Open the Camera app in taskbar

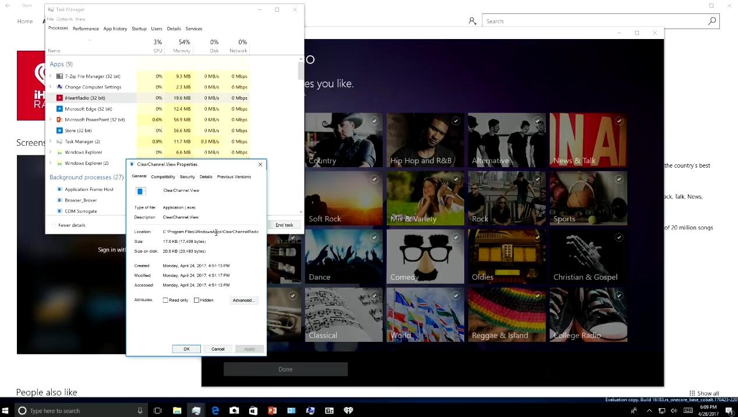pos(234,411)
